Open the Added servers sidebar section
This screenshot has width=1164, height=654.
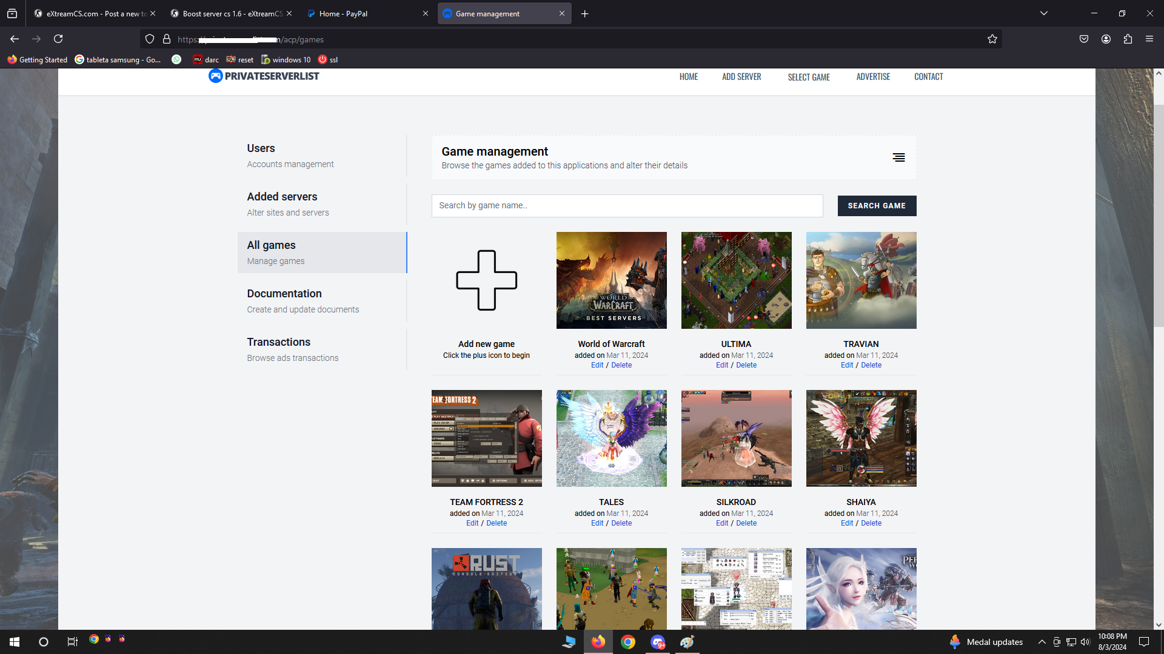tap(322, 204)
